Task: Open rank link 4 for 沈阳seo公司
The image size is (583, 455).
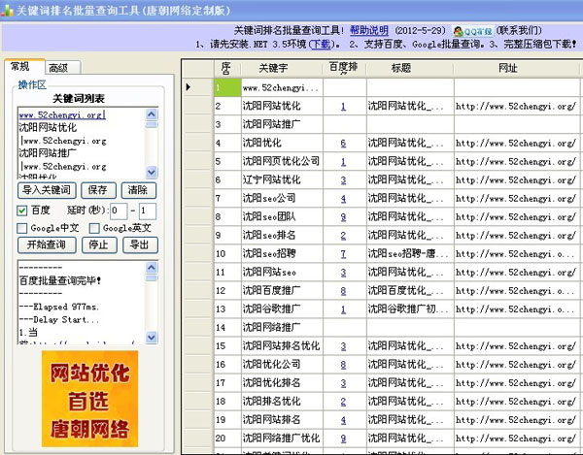Action: pos(343,199)
